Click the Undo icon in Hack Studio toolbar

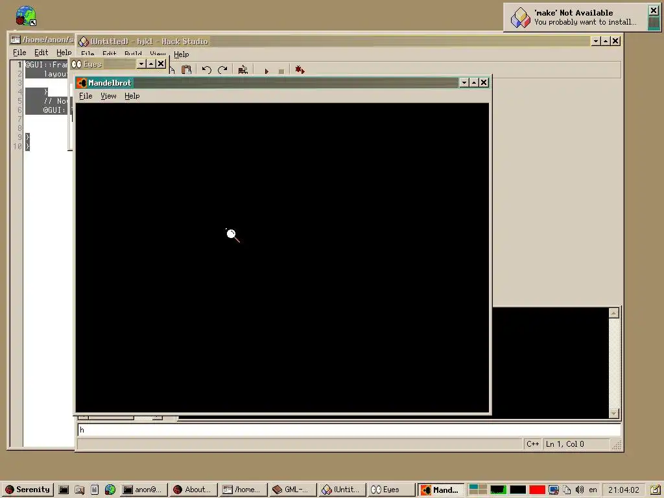point(207,70)
